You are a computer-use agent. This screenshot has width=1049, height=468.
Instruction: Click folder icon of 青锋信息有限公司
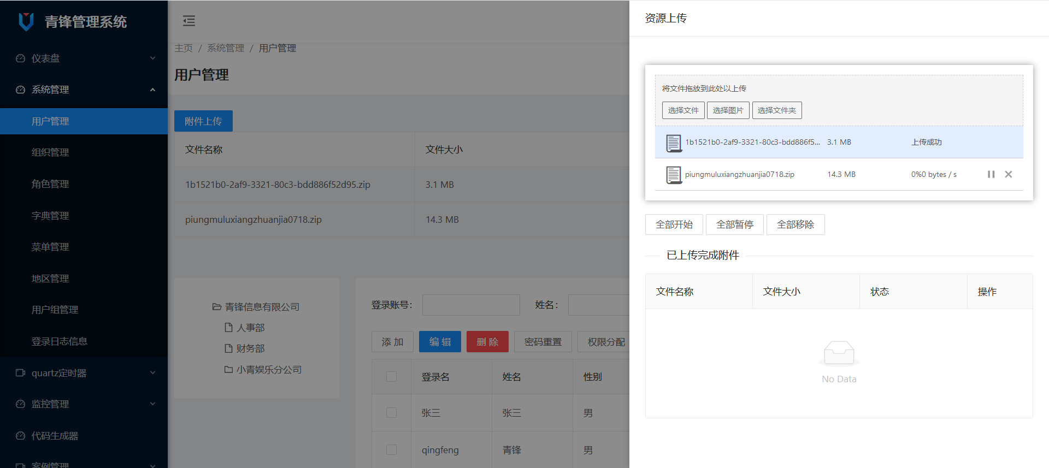click(217, 307)
